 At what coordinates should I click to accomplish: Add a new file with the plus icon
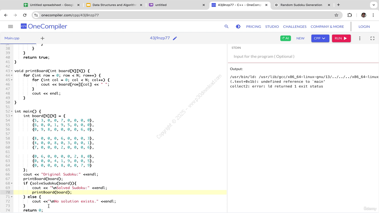(42, 38)
